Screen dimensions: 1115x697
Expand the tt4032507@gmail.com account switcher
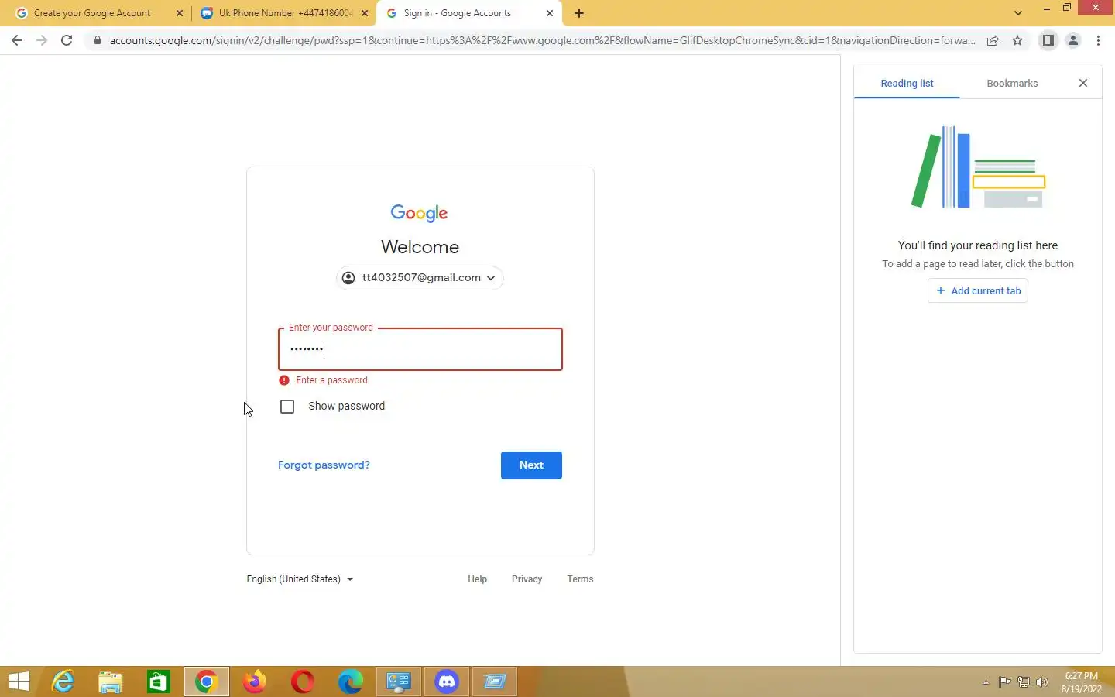[x=420, y=278]
